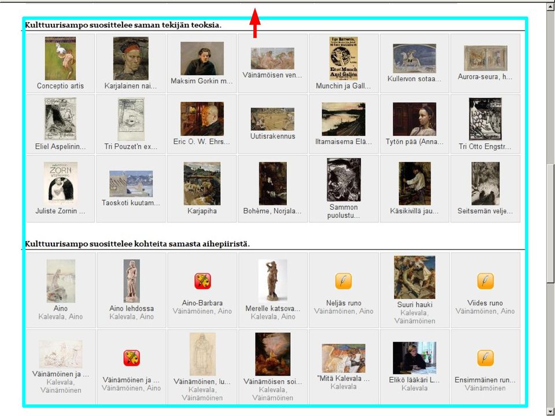Open the Munchin ja Gall... poster thumbnail
This screenshot has height=416, width=555.
[343, 58]
